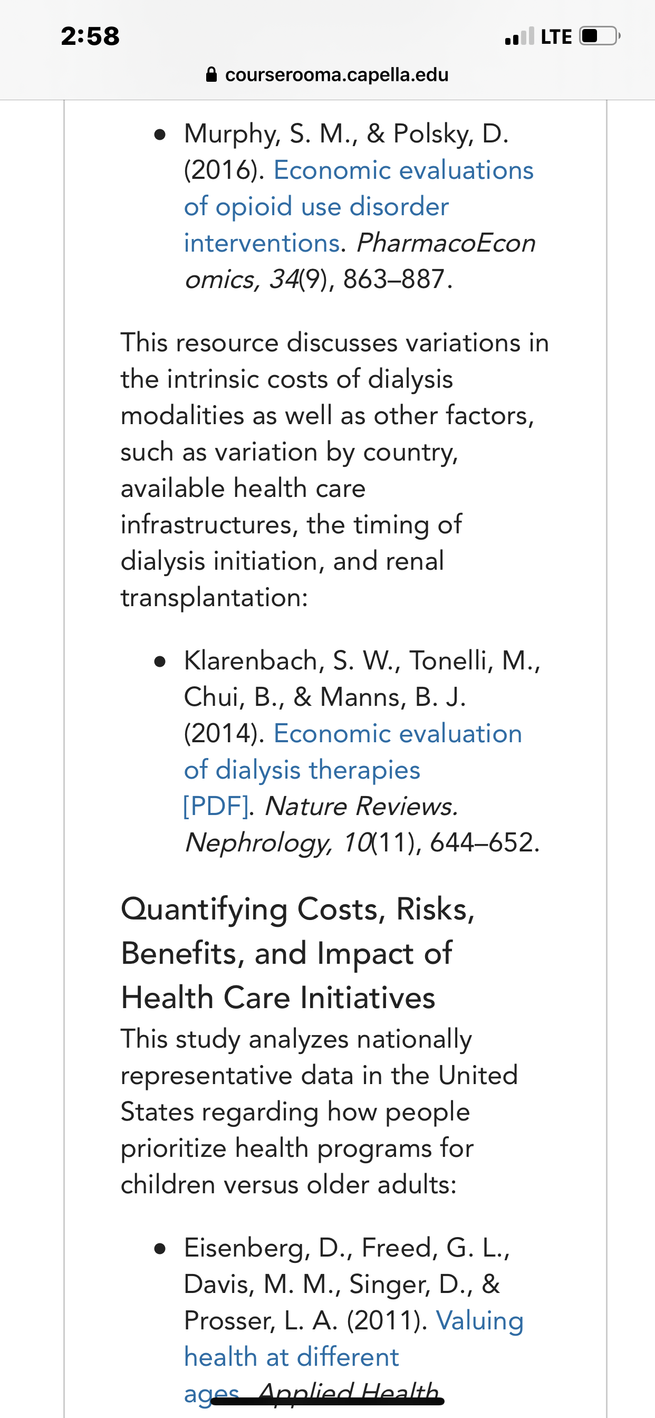Screen dimensions: 655x1418
Task: Tap the Quantifying Costs, Risks, Benefits heading
Action: coord(298,953)
